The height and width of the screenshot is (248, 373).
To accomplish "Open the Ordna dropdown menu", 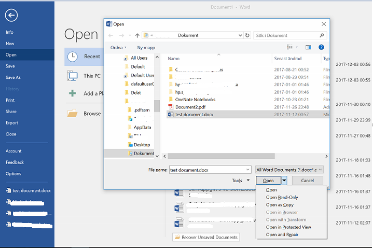I will 118,48.
